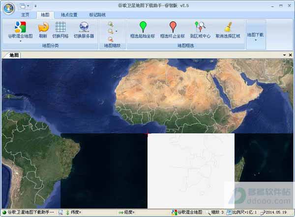
Task: Click the top zoom-in magnifier icon
Action: [111, 24]
